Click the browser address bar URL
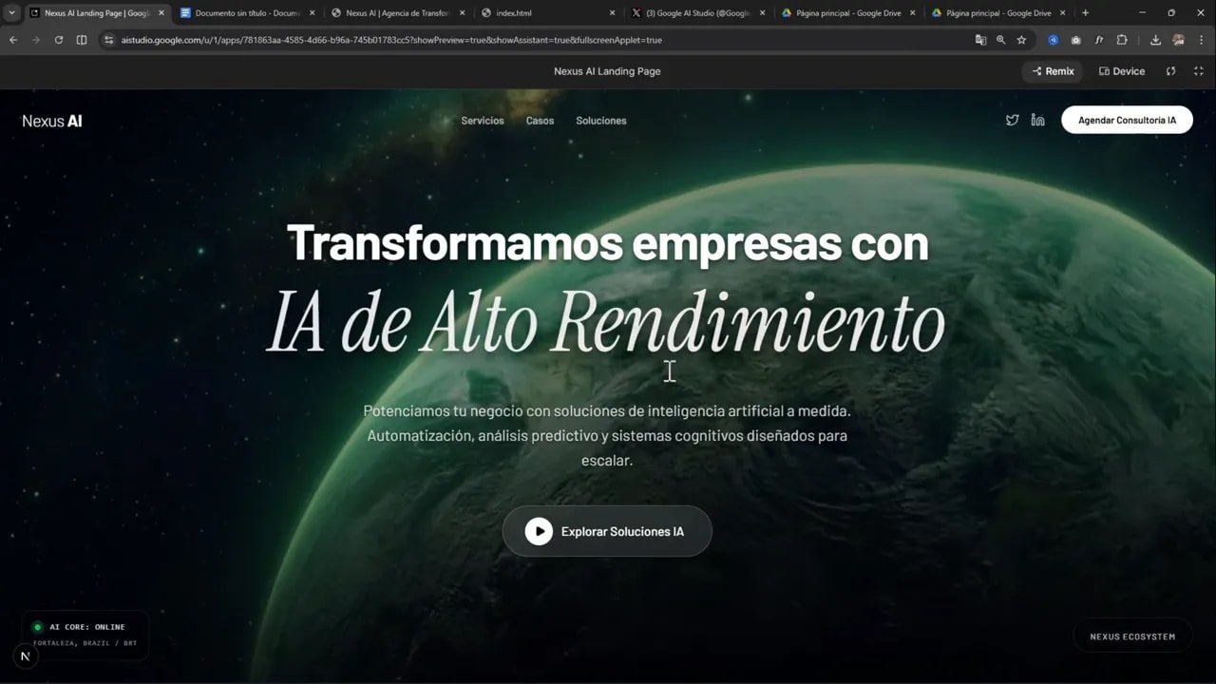This screenshot has width=1216, height=684. click(x=391, y=40)
